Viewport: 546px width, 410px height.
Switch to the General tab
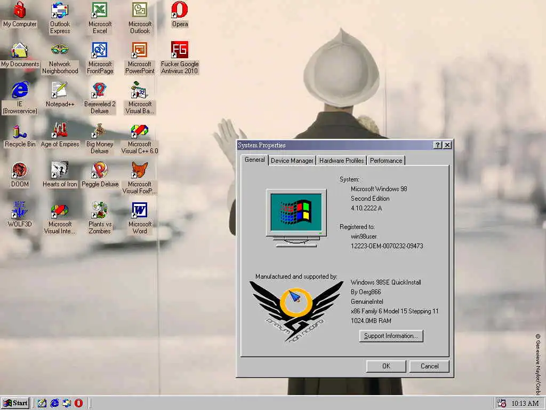tap(254, 160)
